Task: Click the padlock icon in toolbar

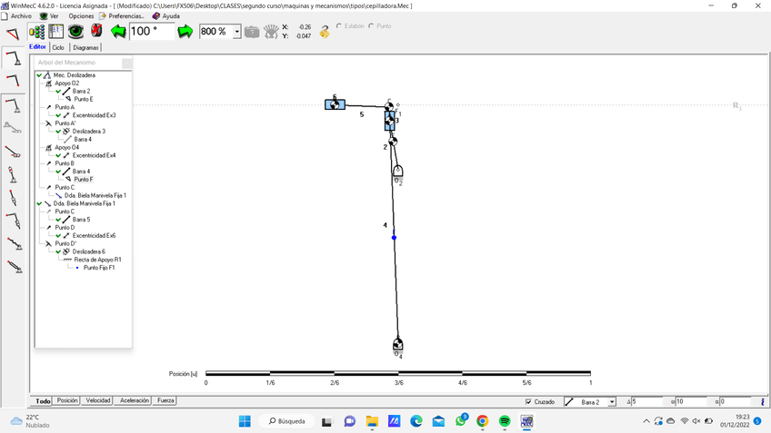Action: click(x=325, y=32)
